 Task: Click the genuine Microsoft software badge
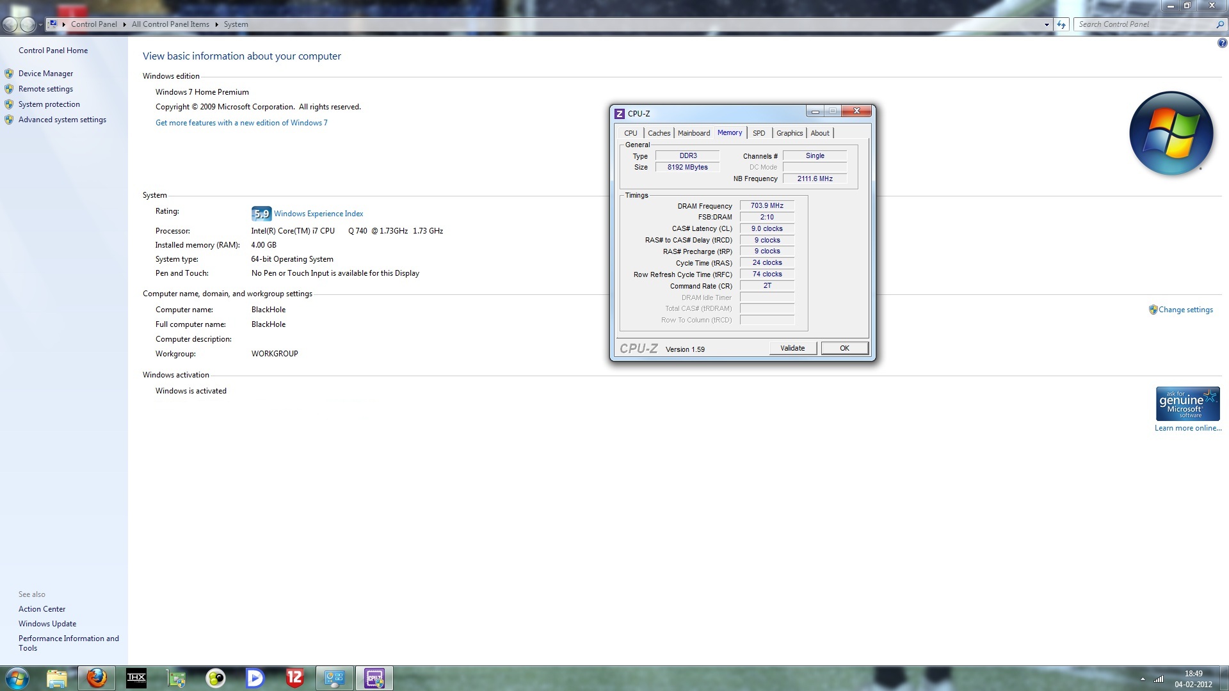tap(1187, 404)
